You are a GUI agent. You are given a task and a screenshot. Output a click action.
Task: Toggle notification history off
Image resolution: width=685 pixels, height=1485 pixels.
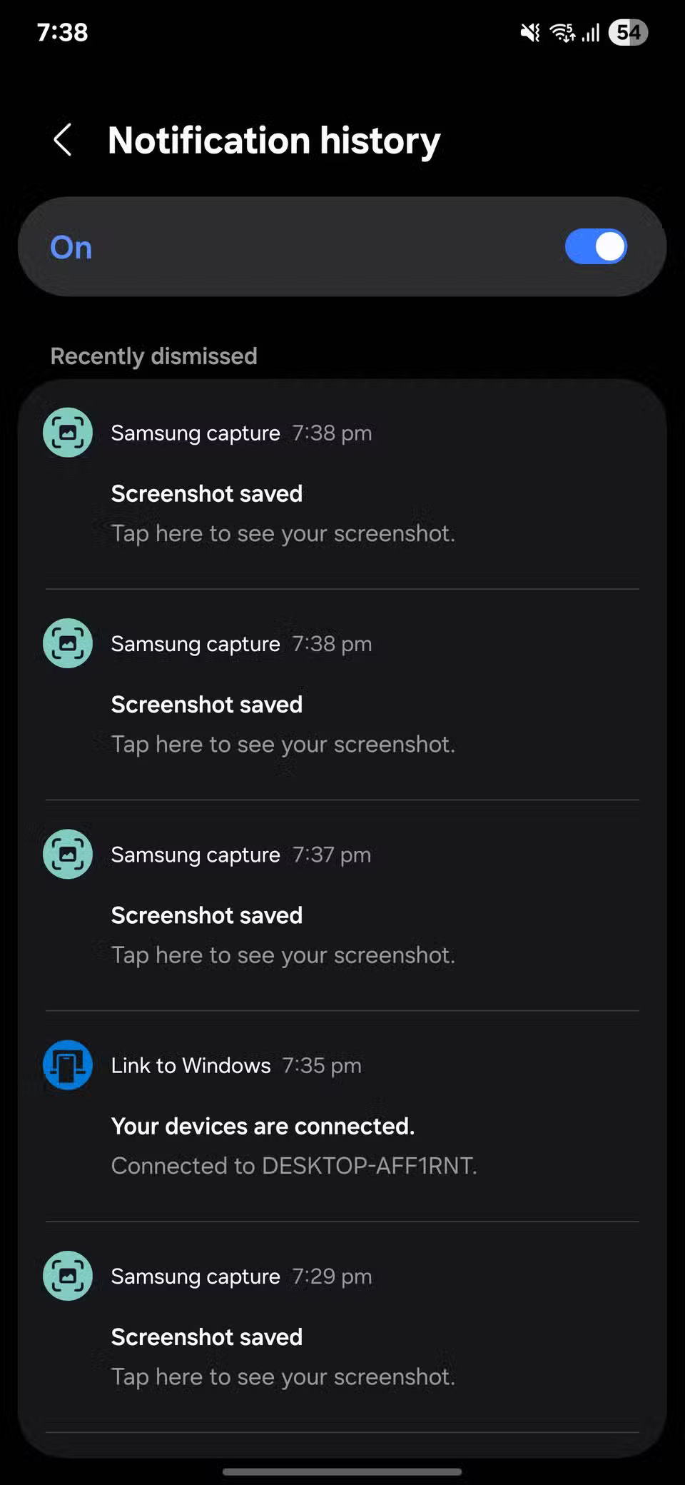(x=596, y=246)
